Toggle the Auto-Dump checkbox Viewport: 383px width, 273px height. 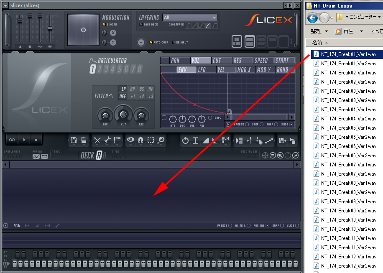(151, 43)
